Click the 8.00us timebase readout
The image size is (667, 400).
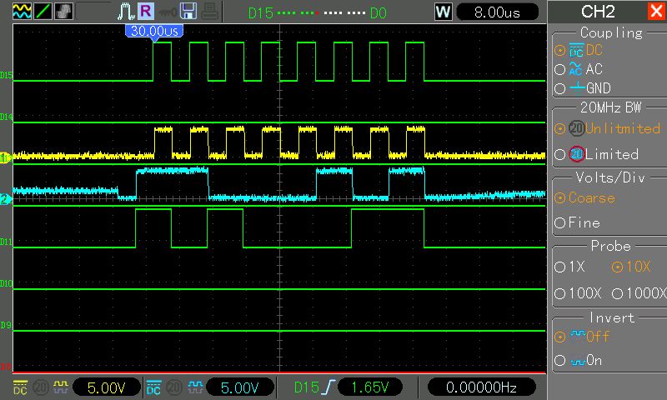pos(499,12)
